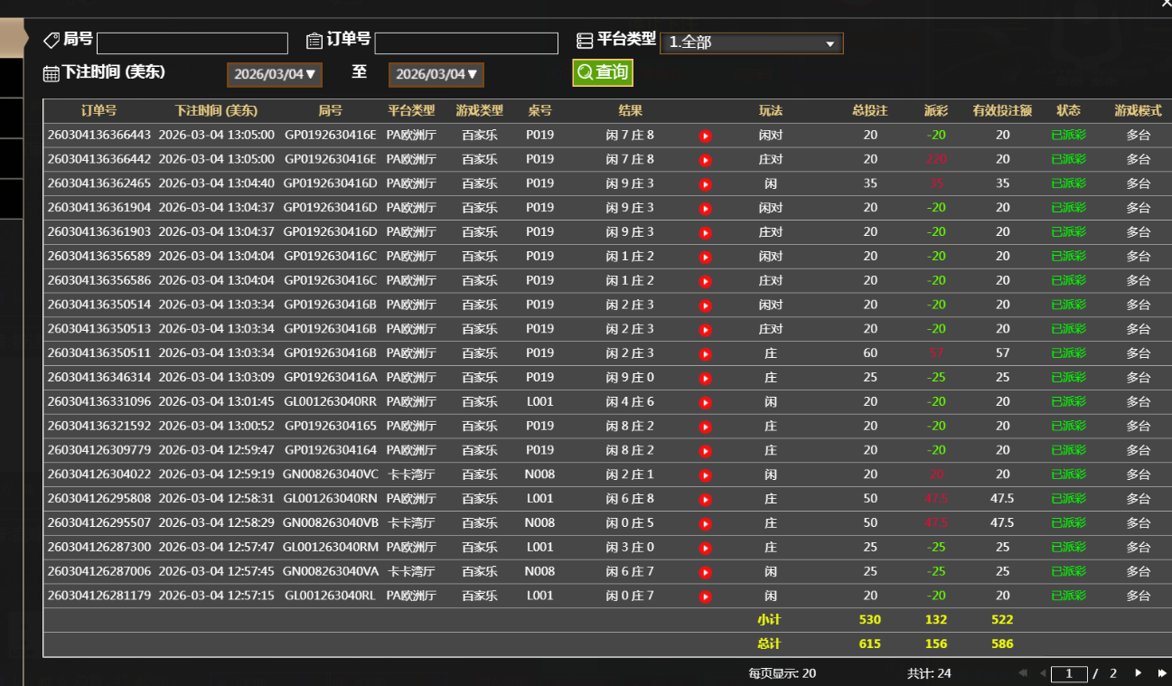Select 已派彩 status of order 260304126287300
This screenshot has width=1172, height=686.
[1068, 548]
